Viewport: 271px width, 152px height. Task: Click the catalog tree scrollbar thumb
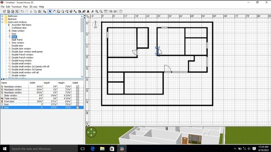tap(82, 24)
